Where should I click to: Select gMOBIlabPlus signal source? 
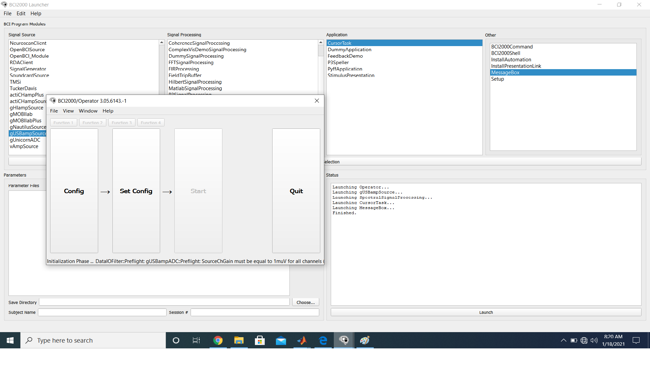[26, 121]
